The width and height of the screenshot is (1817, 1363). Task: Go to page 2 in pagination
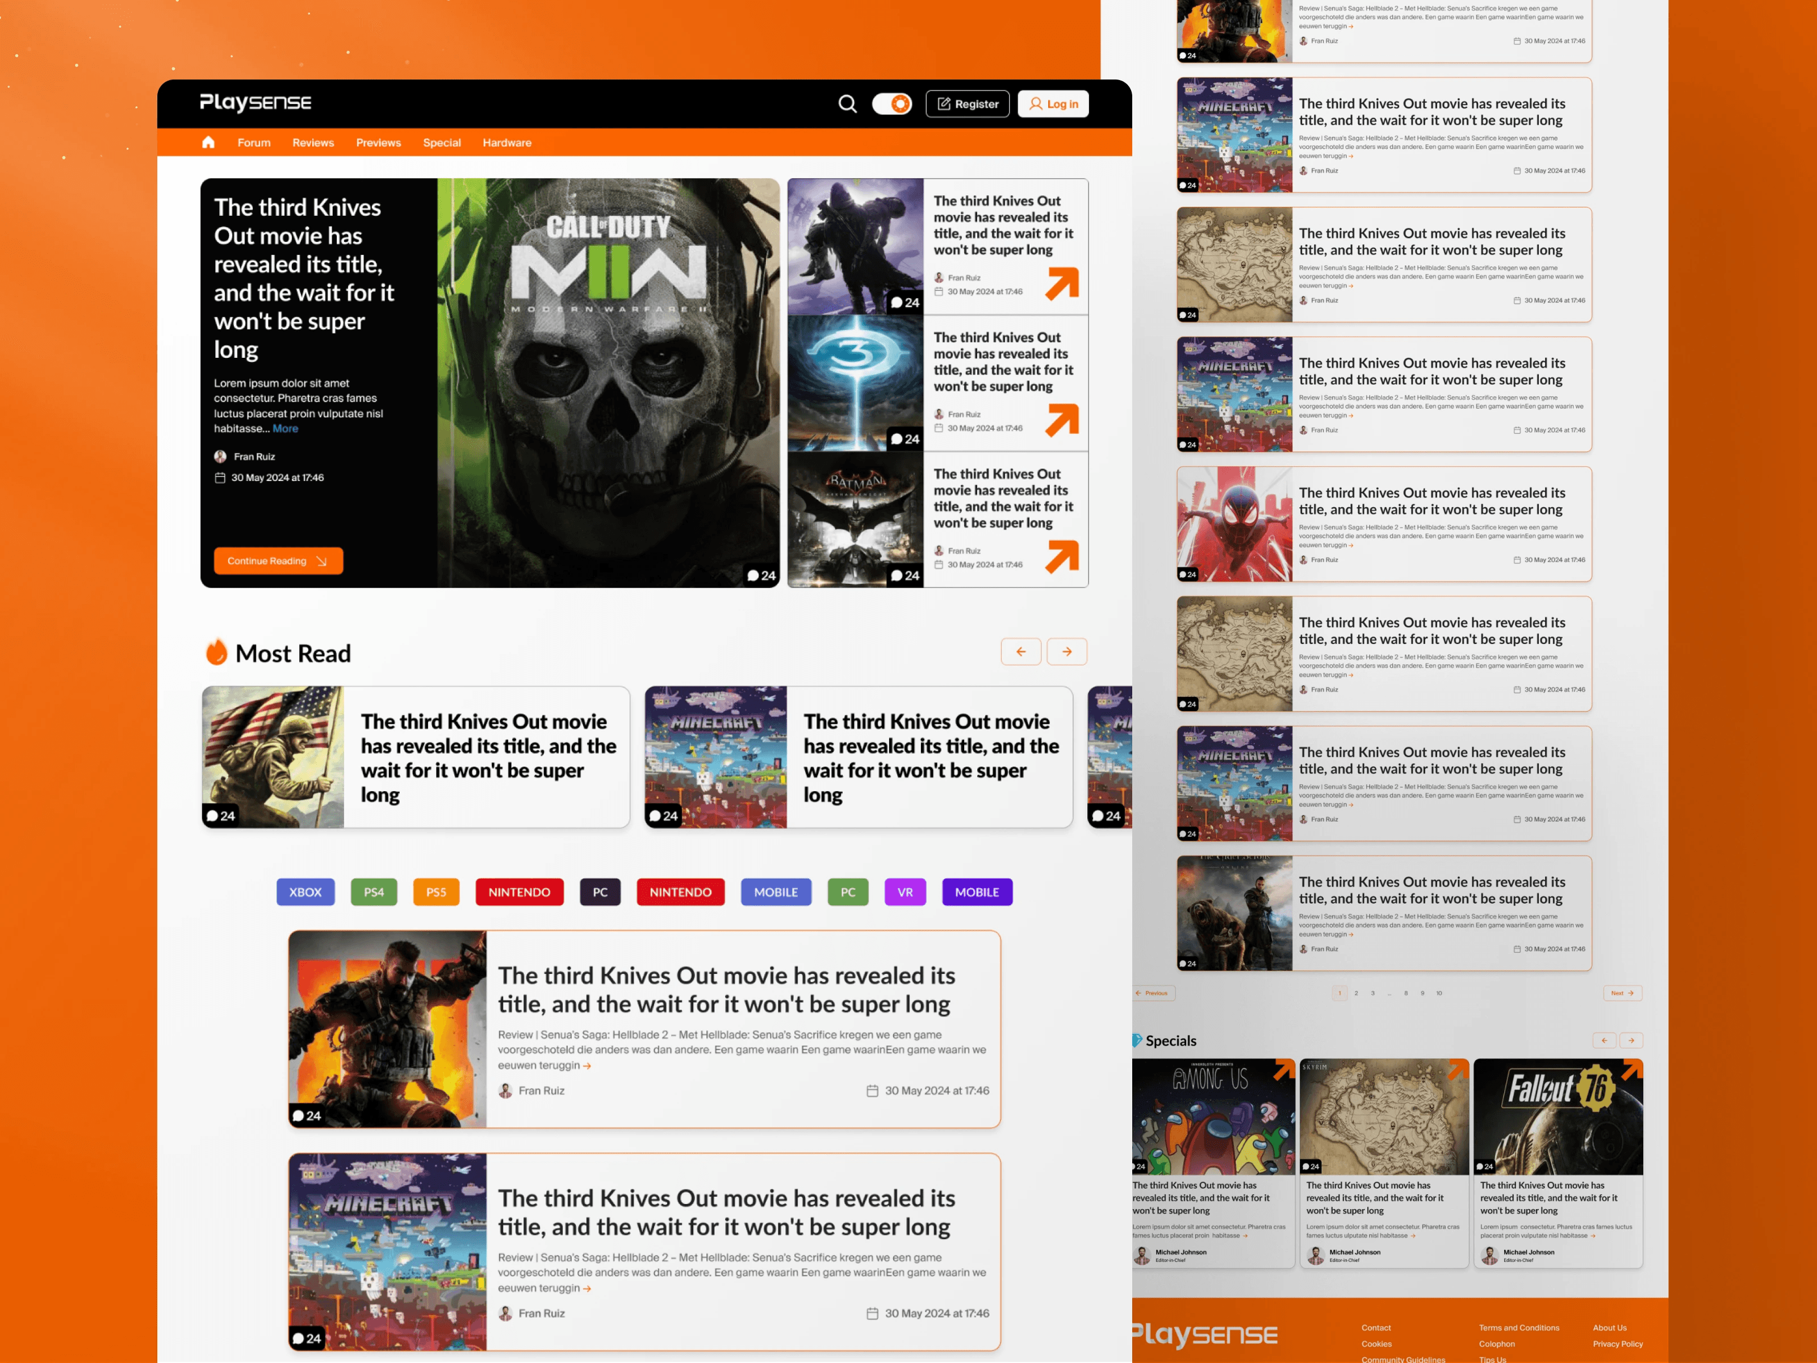1356,993
